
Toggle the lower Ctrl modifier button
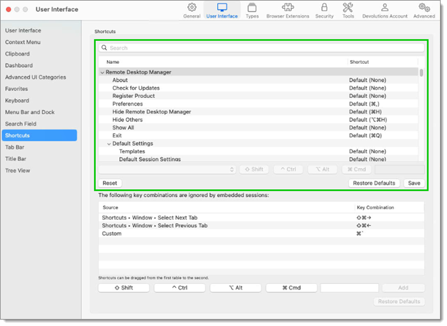pos(179,288)
